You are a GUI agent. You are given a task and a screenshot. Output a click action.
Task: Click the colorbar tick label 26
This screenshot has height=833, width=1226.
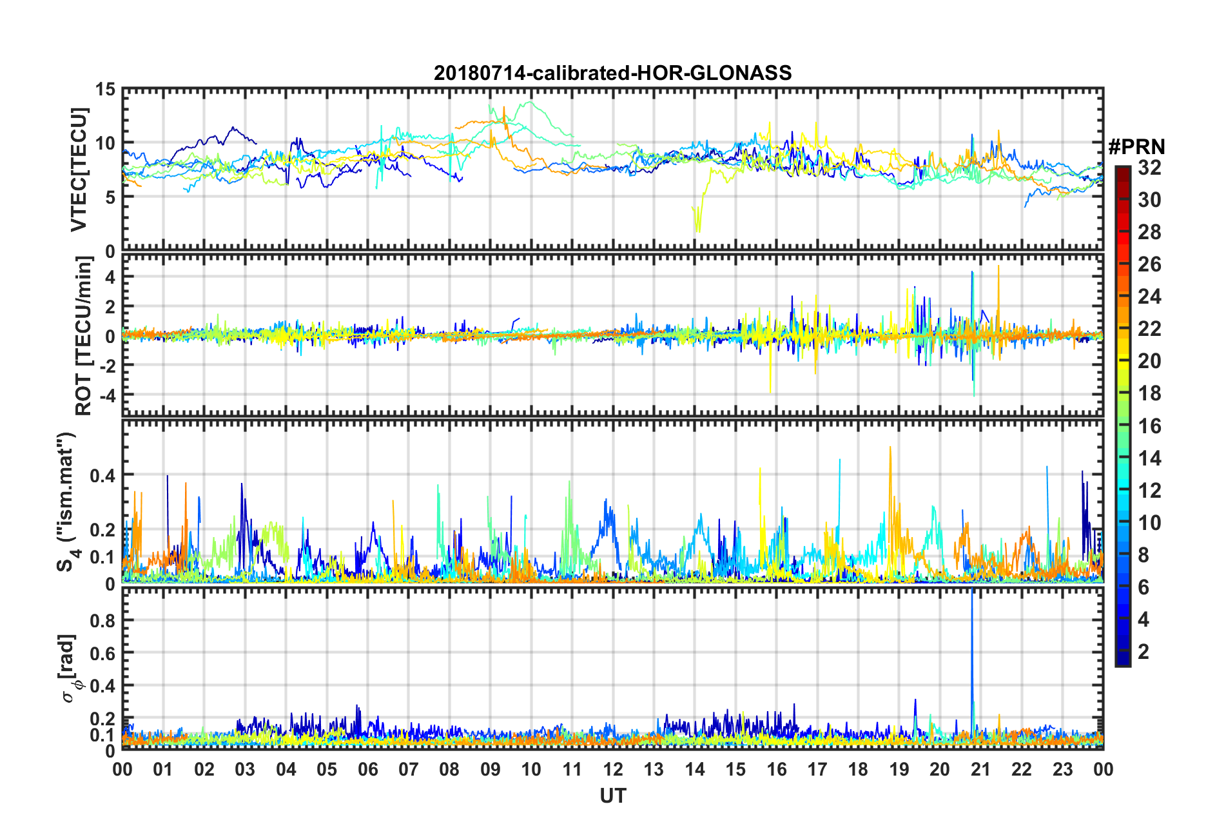pos(1149,264)
